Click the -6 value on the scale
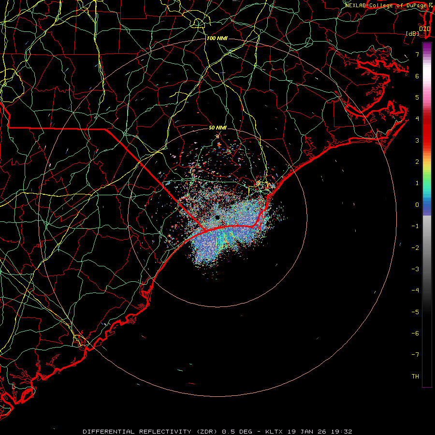 [x=415, y=333]
